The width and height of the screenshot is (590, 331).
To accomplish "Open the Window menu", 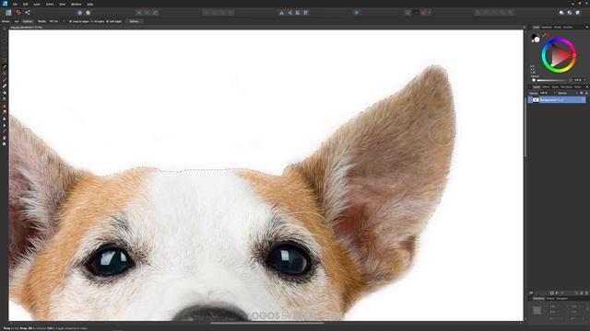I will point(76,4).
